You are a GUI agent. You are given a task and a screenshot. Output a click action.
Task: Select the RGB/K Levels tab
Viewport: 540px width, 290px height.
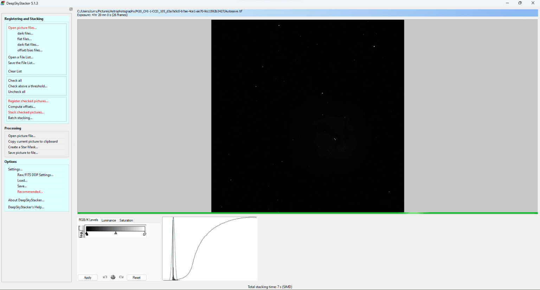pos(88,219)
